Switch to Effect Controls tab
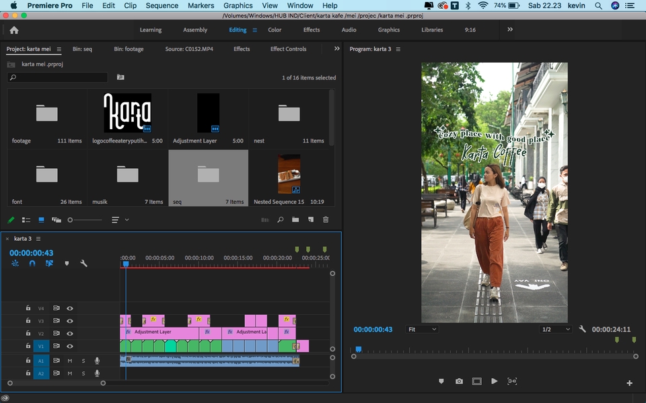 (x=289, y=48)
